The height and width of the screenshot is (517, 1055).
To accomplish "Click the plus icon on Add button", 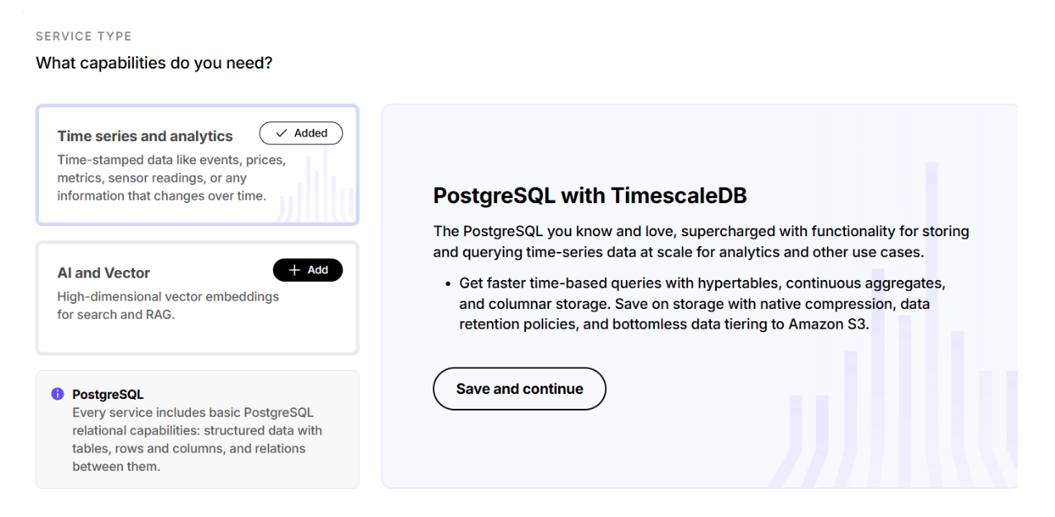I will coord(294,270).
